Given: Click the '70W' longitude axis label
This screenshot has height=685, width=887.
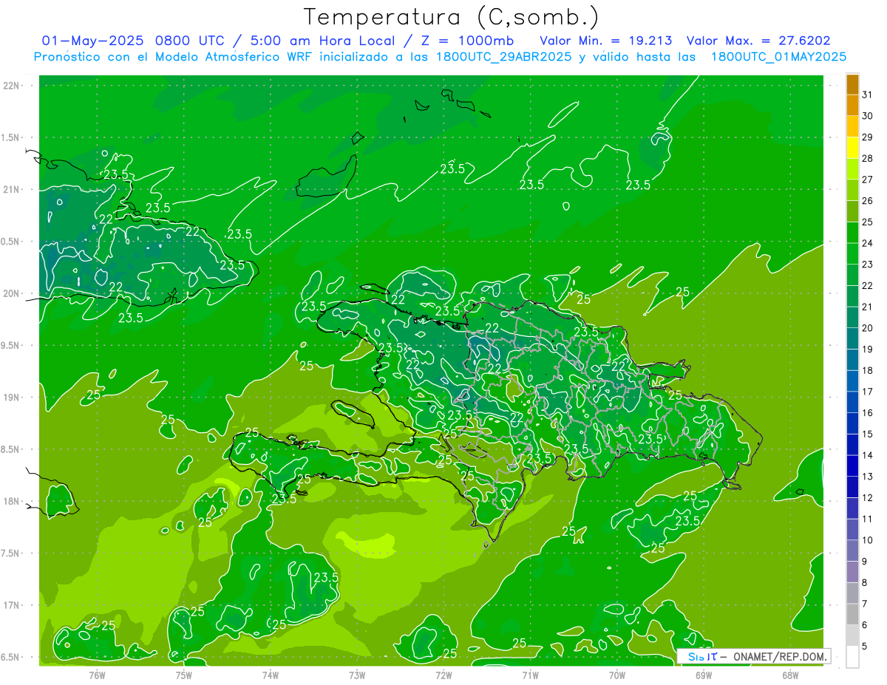Looking at the screenshot, I should tap(617, 675).
